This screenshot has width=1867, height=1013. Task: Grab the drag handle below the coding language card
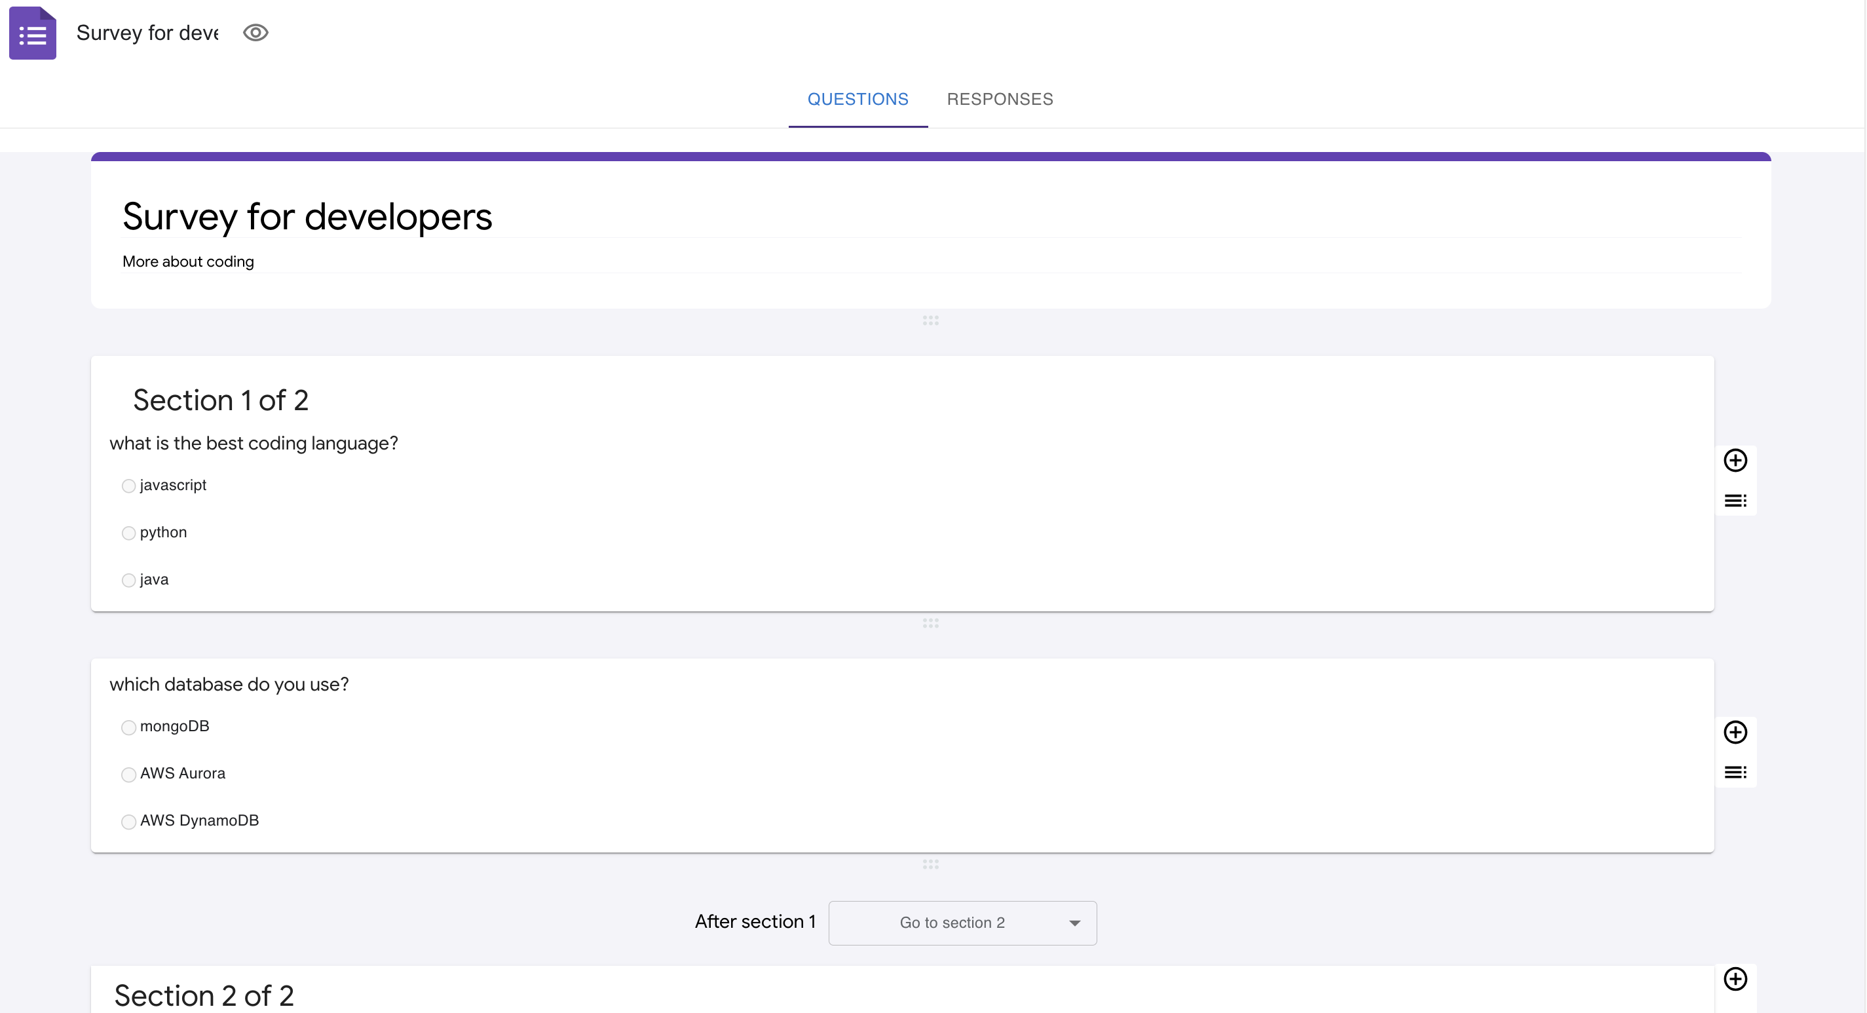tap(931, 624)
